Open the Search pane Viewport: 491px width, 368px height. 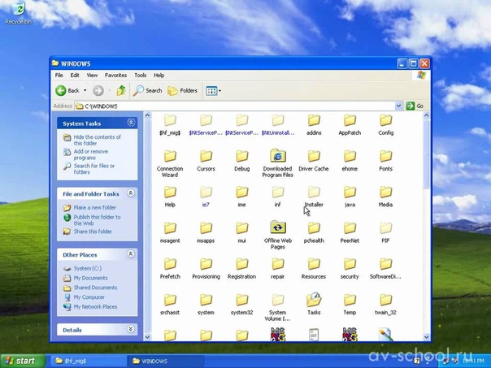(x=147, y=91)
